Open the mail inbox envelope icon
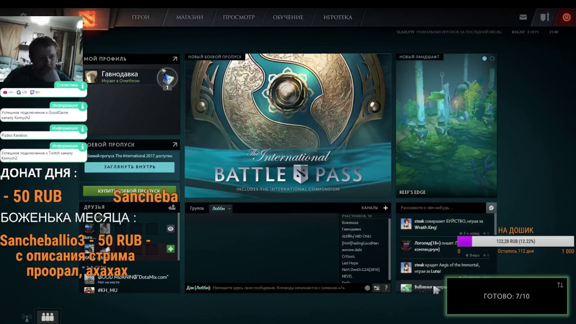576x324 pixels. (x=523, y=17)
